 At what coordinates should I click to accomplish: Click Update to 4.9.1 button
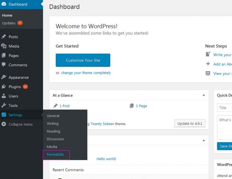190,123
